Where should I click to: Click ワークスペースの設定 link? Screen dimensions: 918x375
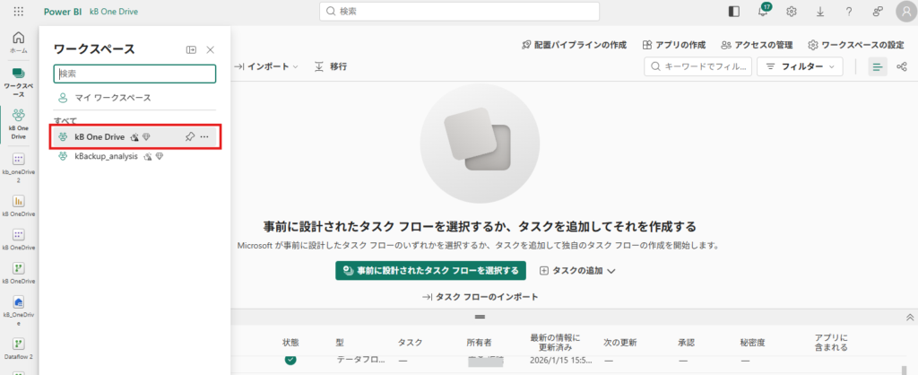coord(855,45)
